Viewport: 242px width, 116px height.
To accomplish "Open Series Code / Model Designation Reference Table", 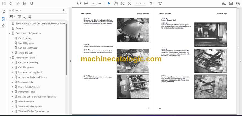I will [40, 23].
